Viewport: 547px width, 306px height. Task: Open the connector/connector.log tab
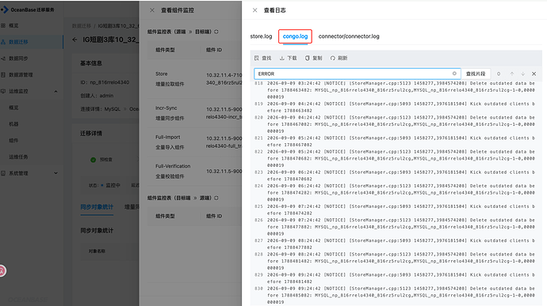(349, 36)
